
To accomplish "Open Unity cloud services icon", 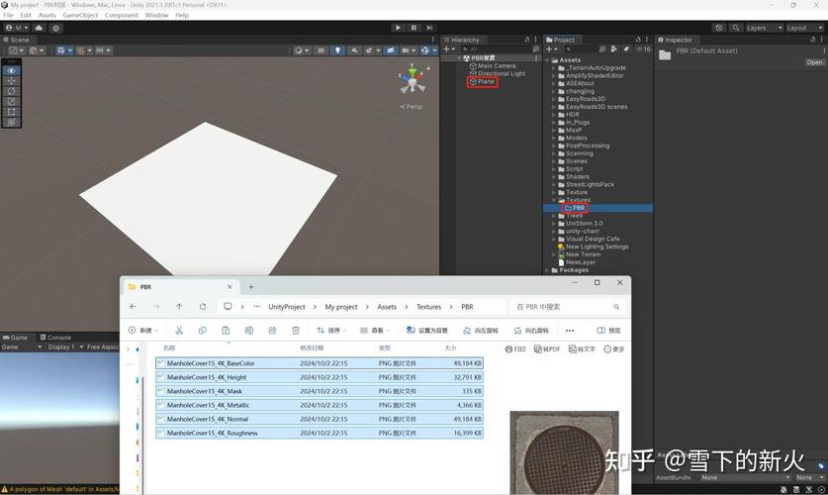I will 40,28.
